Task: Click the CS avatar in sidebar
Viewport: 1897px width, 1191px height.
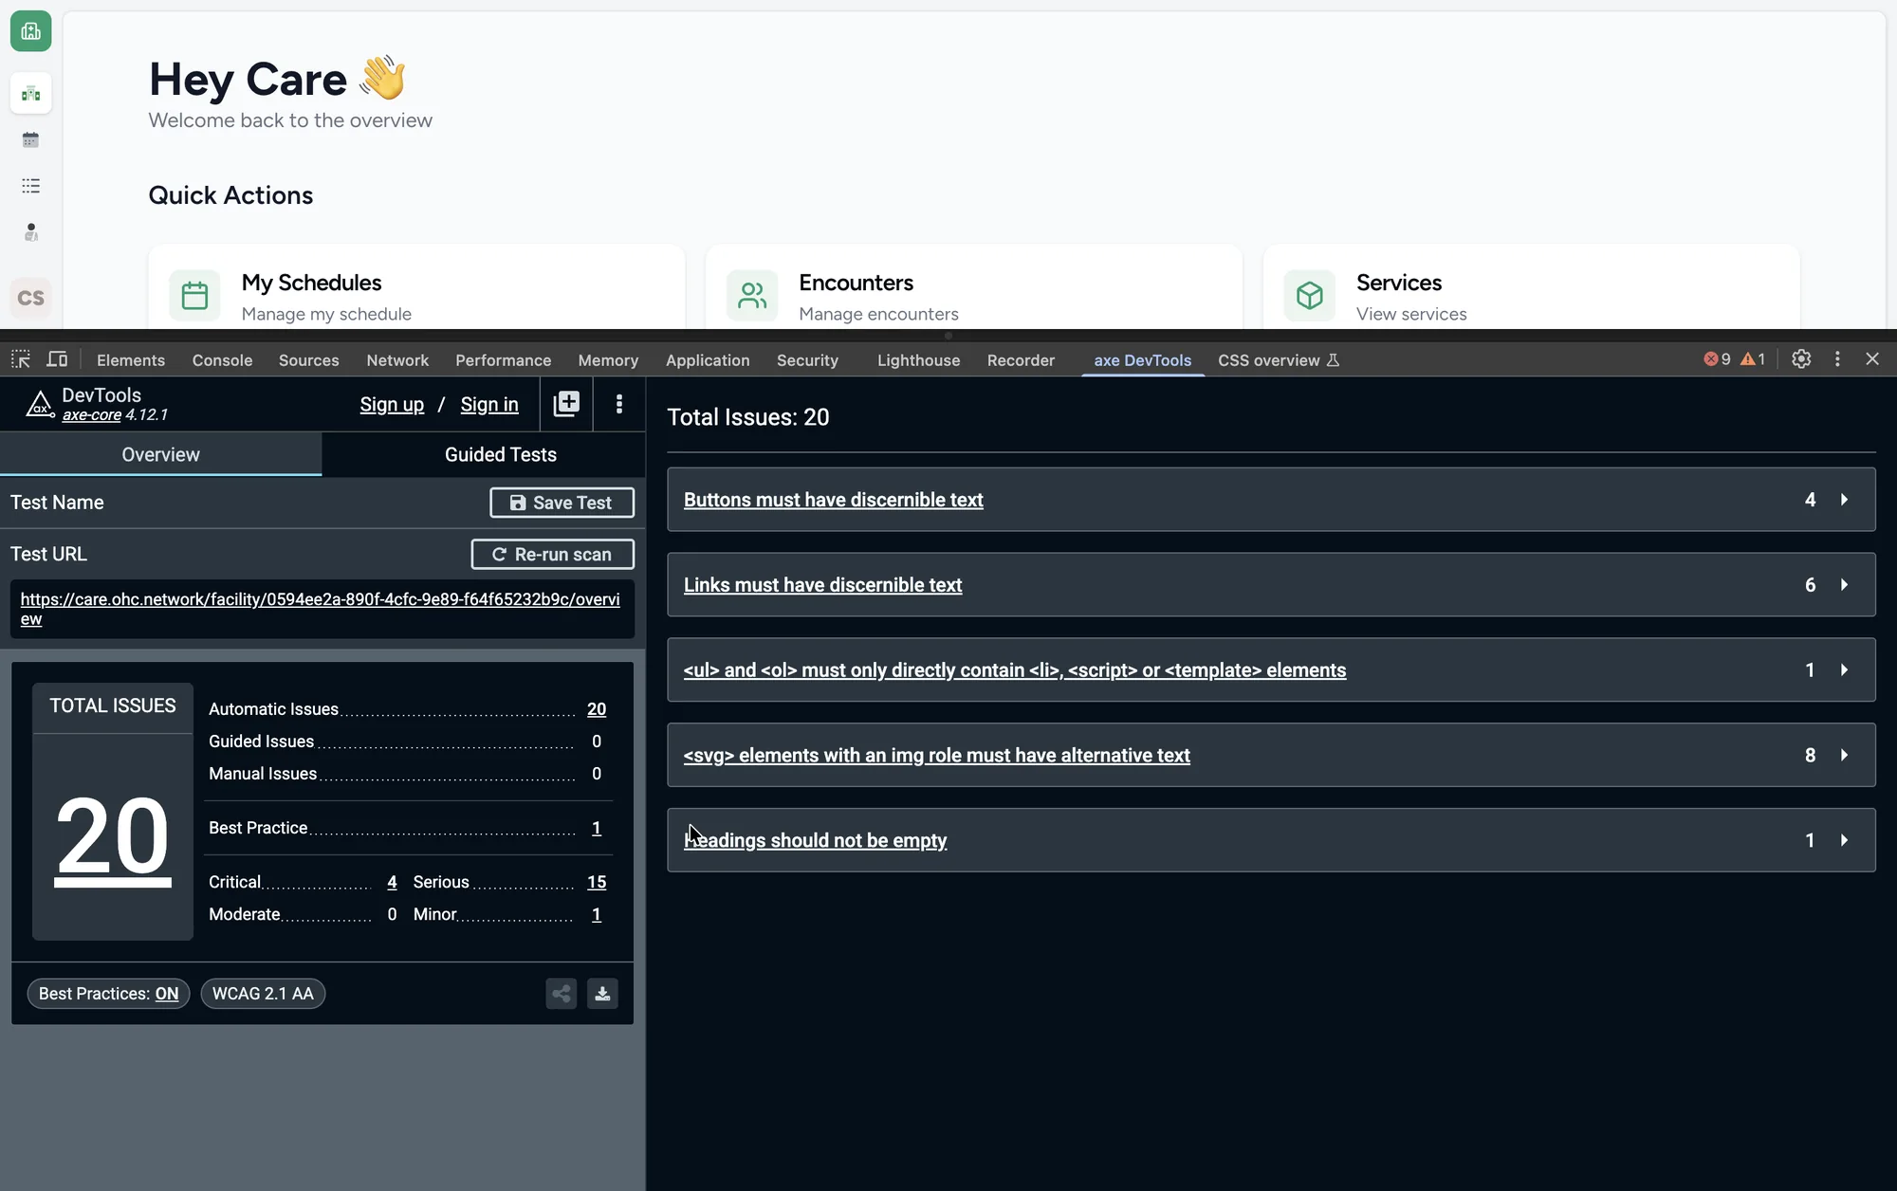Action: tap(30, 298)
